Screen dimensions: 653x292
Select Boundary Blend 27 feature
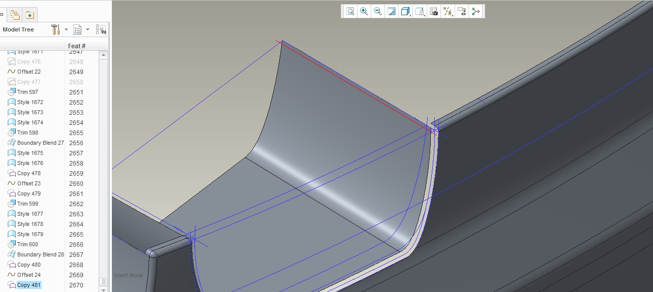click(x=41, y=143)
